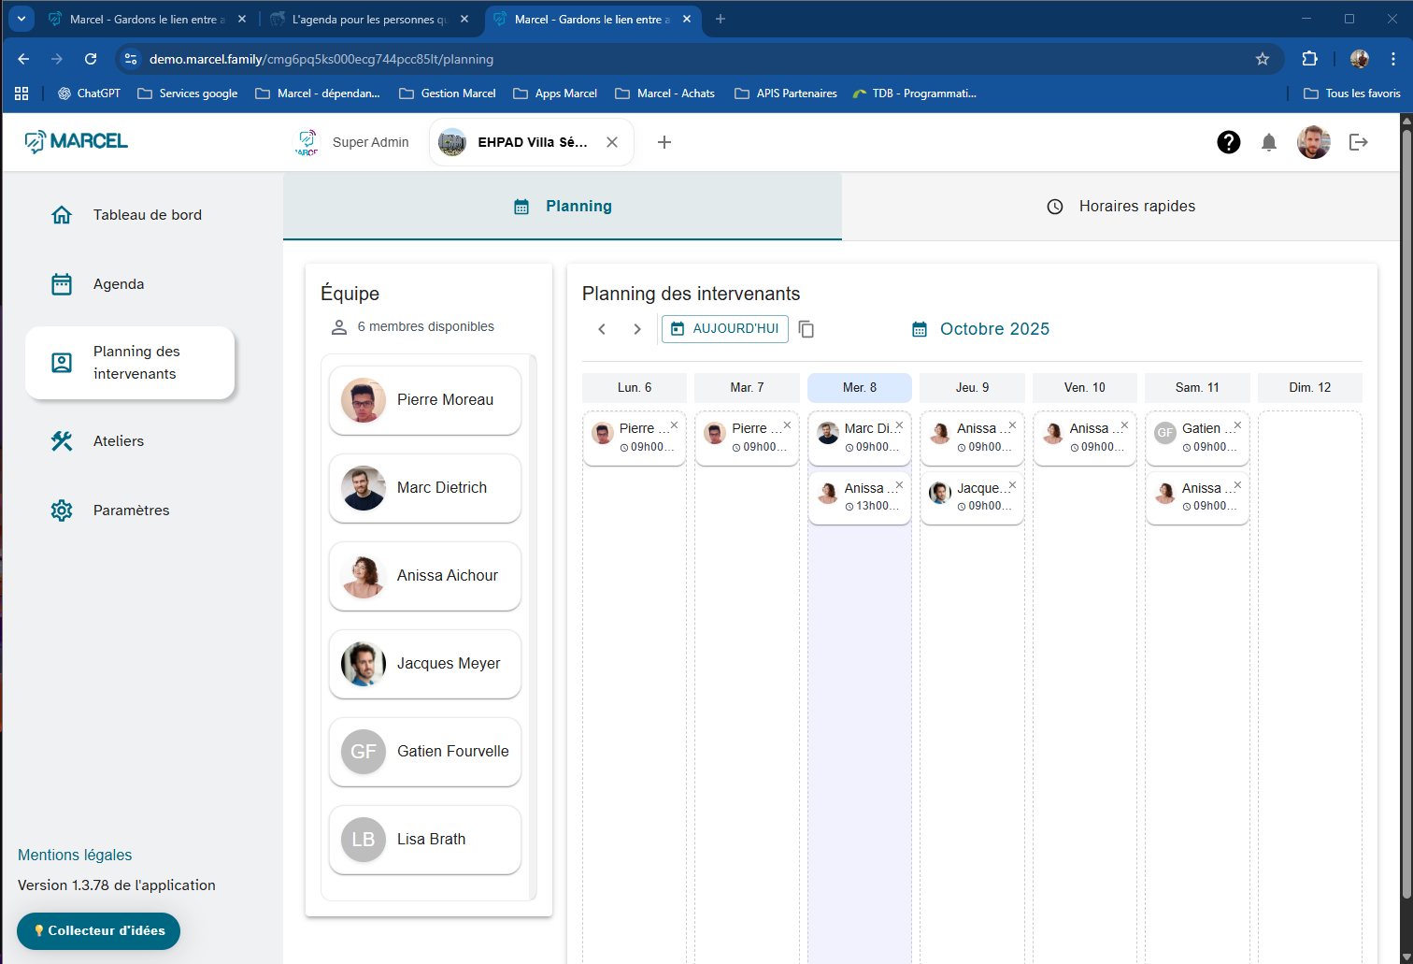Remove Gatien shift on Saturday 11
Image resolution: width=1413 pixels, height=964 pixels.
pyautogui.click(x=1237, y=425)
